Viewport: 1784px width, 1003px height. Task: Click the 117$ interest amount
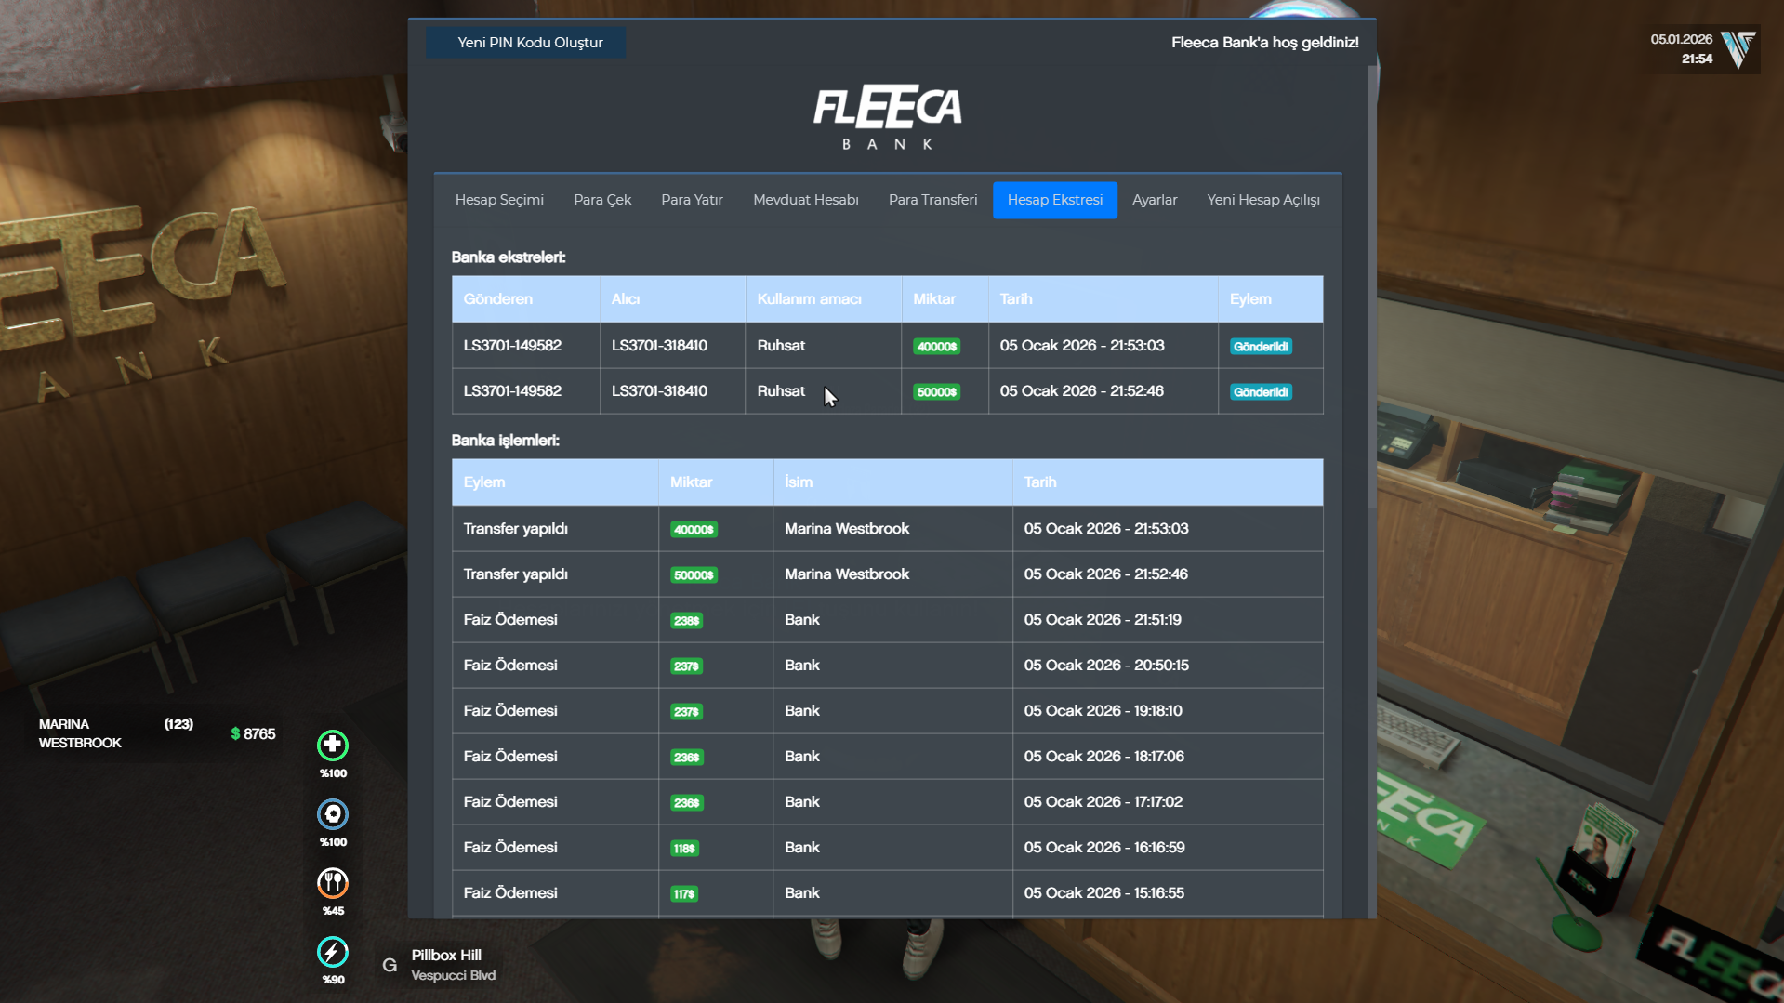684,893
